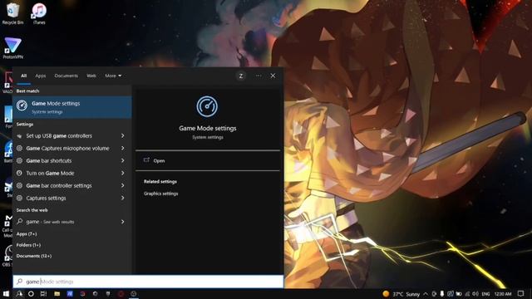Open the More filter dropdown
This screenshot has width=532, height=299.
pyautogui.click(x=113, y=76)
